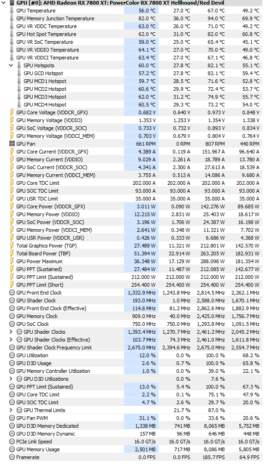
Task: Click the 661 RPM current GPU Fan value
Action: 146,144
